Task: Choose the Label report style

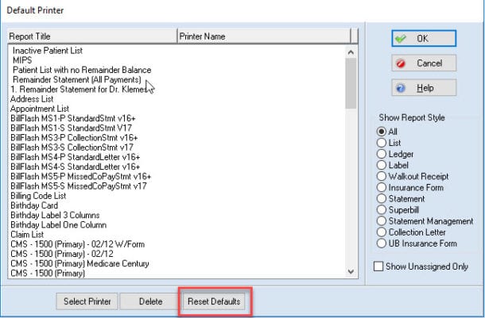Action: 382,165
